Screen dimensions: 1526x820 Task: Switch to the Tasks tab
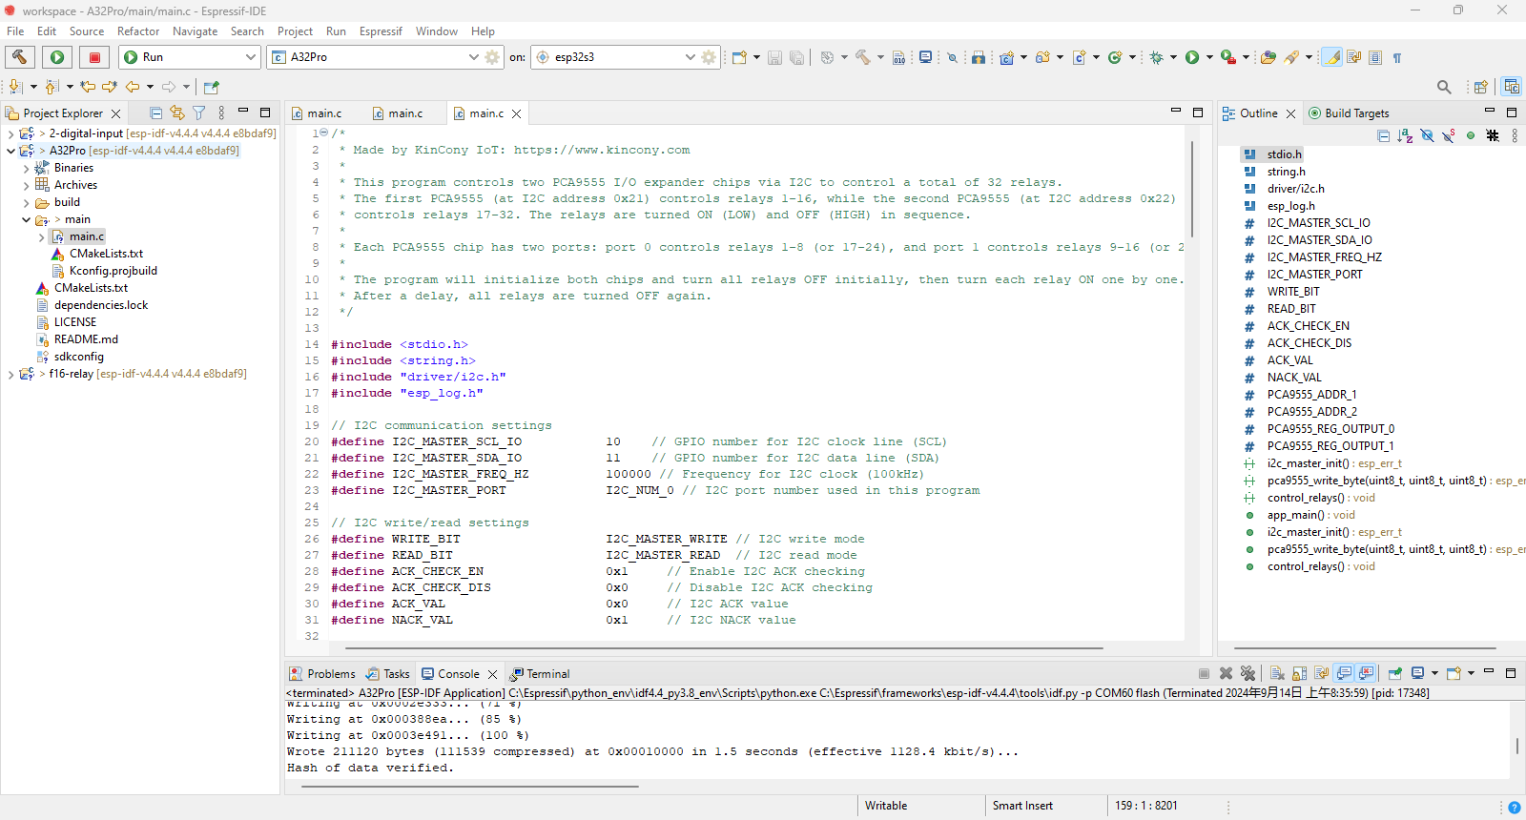point(388,674)
